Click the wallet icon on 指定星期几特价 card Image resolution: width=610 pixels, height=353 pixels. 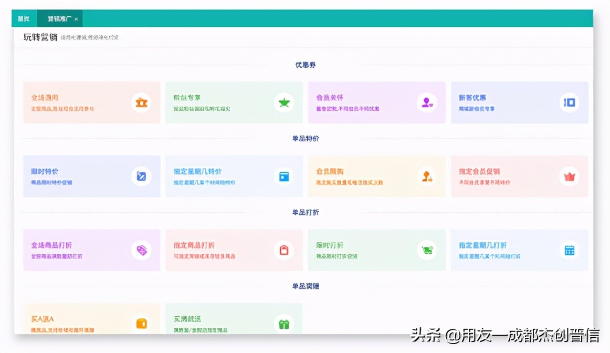point(283,176)
